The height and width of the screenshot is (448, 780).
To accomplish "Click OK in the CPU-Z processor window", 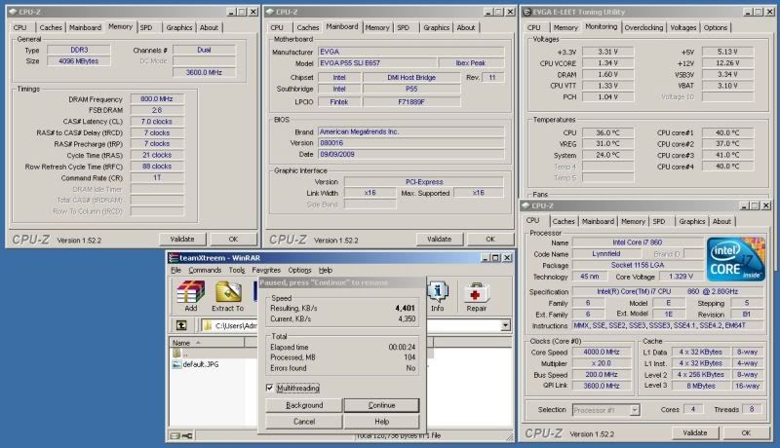I will point(746,432).
